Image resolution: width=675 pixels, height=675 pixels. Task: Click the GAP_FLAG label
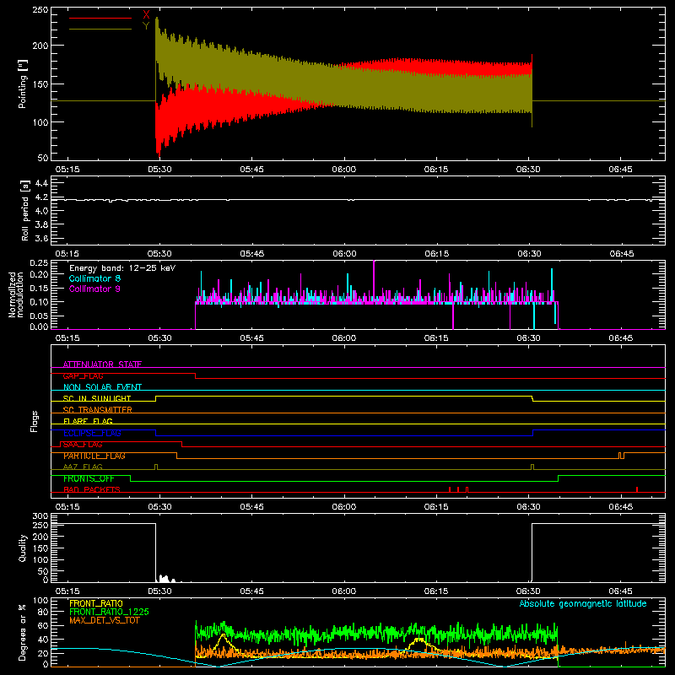pos(83,375)
